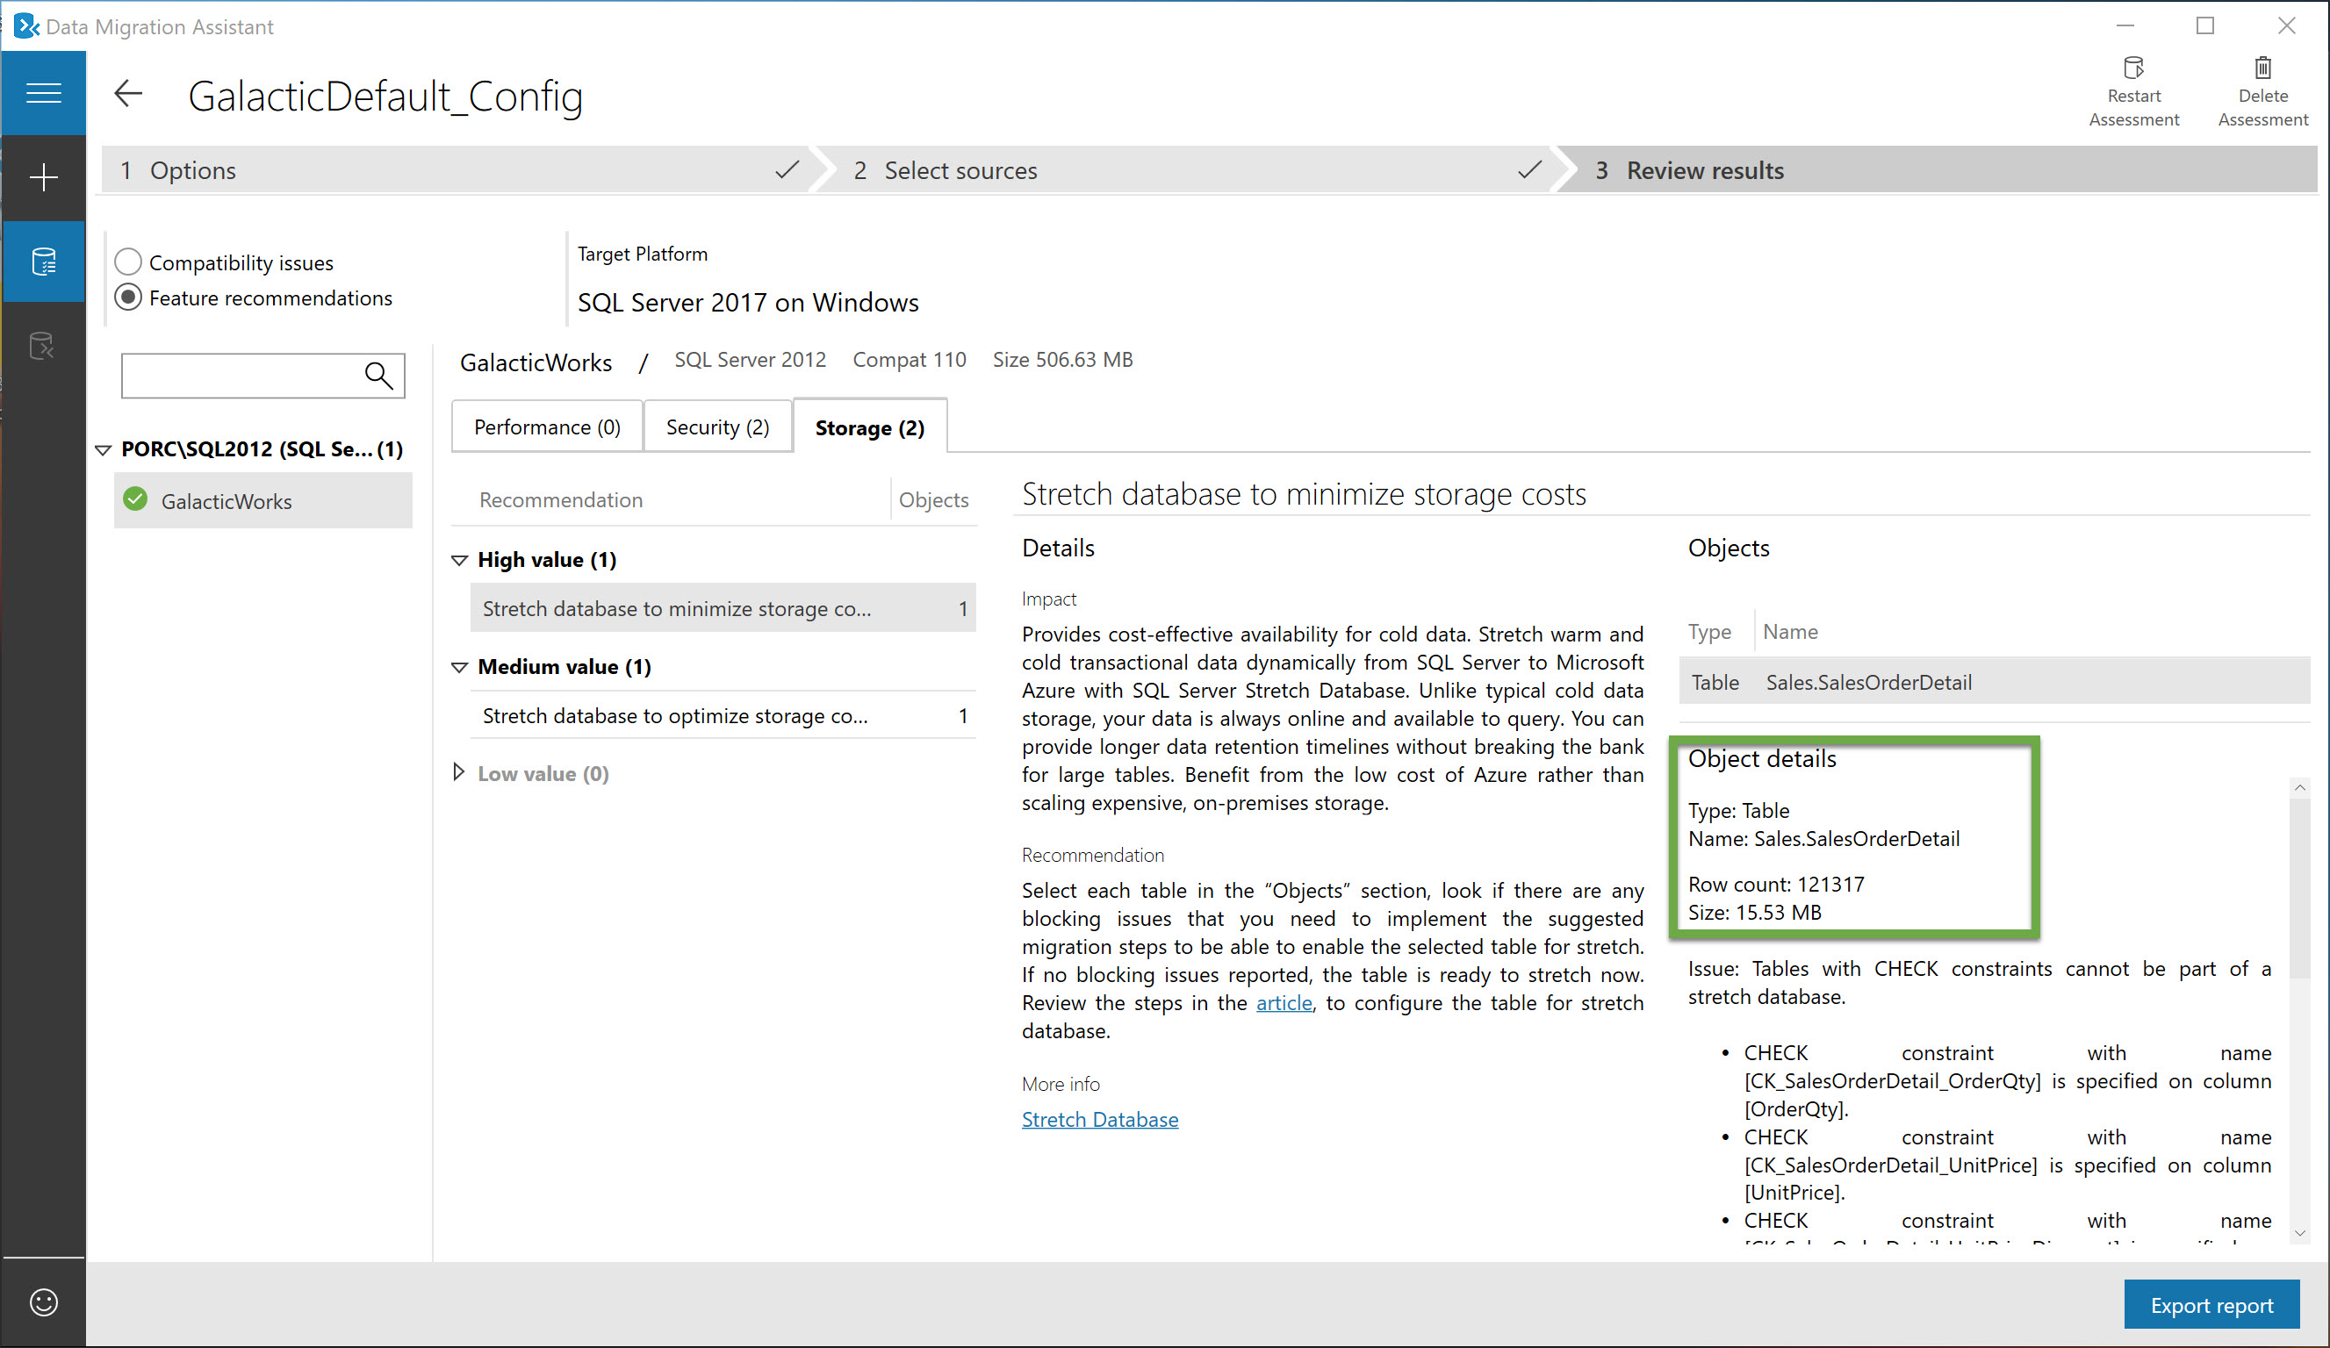This screenshot has height=1348, width=2330.
Task: Select the Feature recommendations radio button
Action: 128,297
